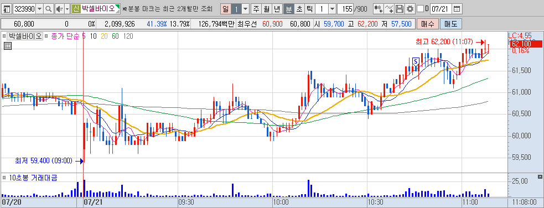Viewport: 544px width, 208px height.
Task: Save chart settings with the floppy disk icon
Action: 400,9
